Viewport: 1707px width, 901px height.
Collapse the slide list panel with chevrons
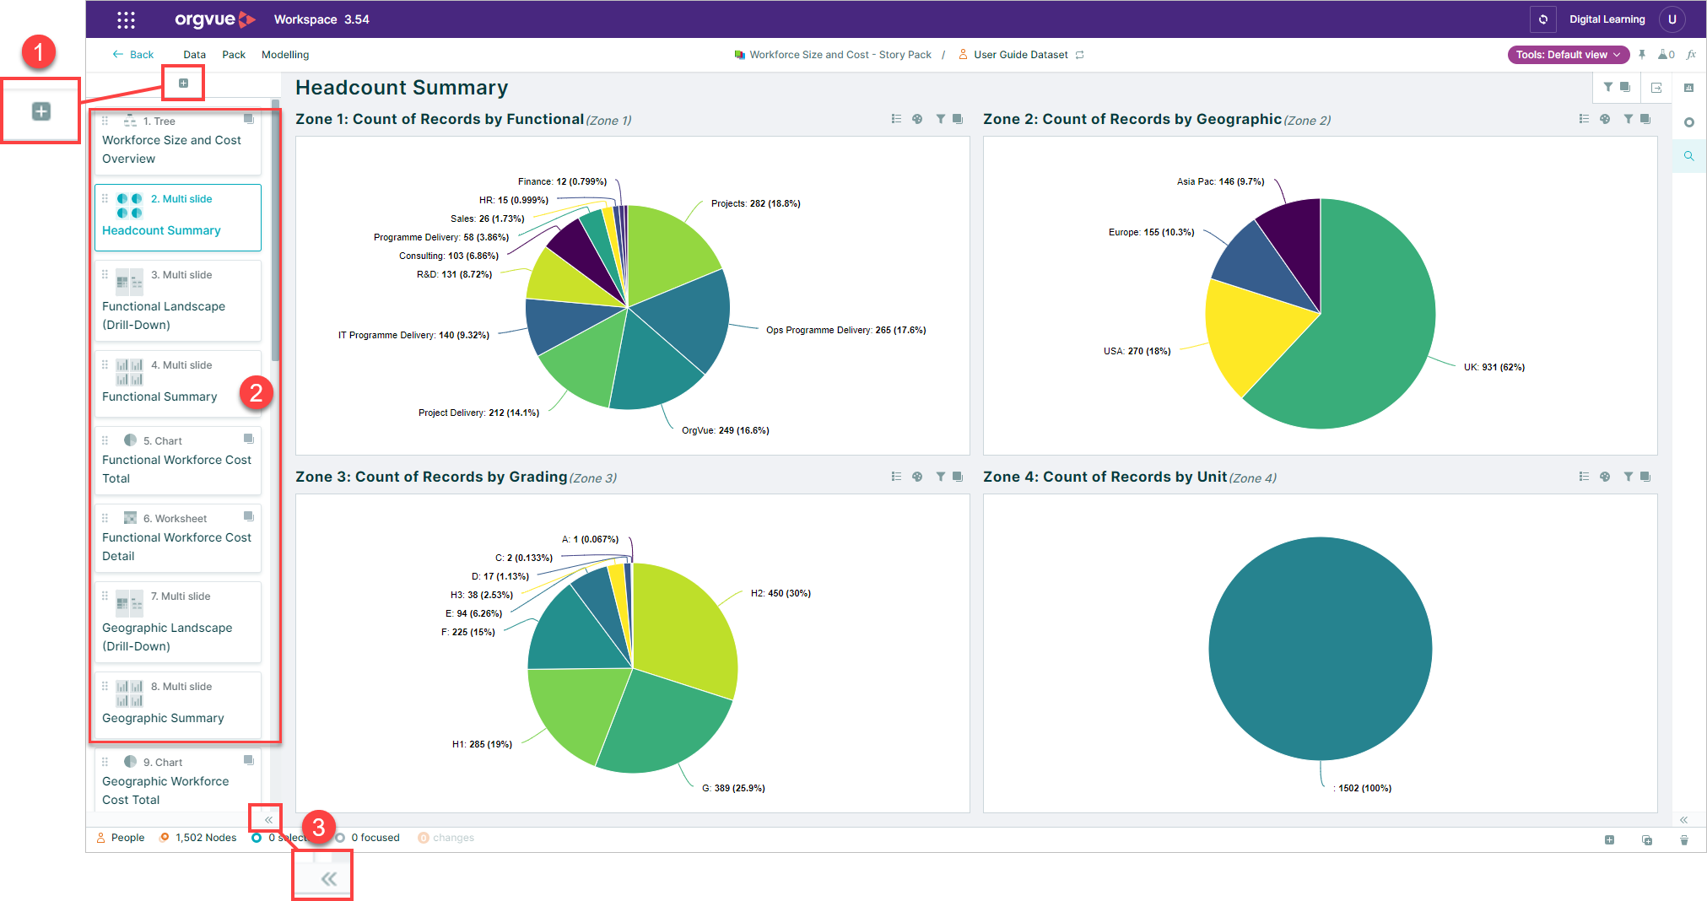pyautogui.click(x=268, y=820)
